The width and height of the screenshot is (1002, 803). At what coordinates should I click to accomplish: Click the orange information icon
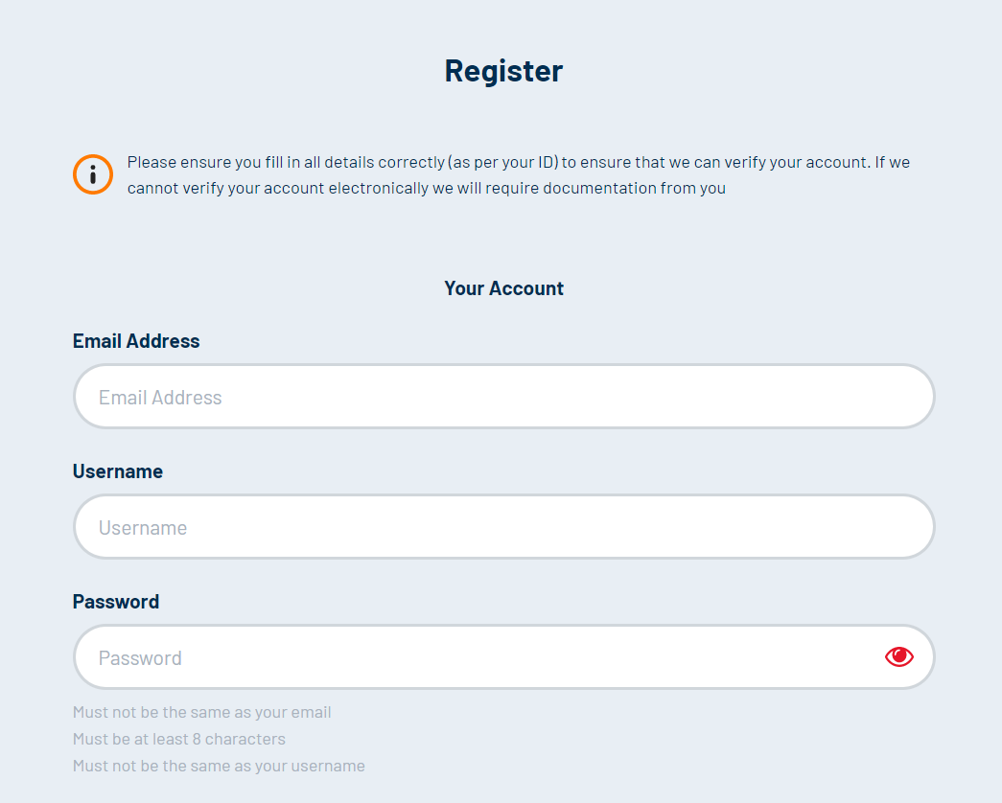(93, 174)
